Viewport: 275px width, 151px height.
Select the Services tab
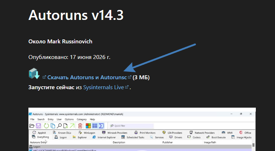click(157, 137)
